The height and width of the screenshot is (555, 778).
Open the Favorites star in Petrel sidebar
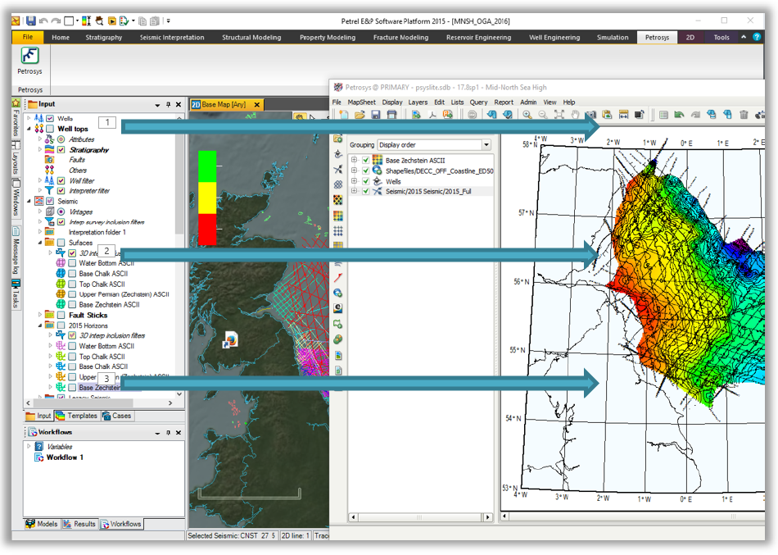click(x=16, y=102)
